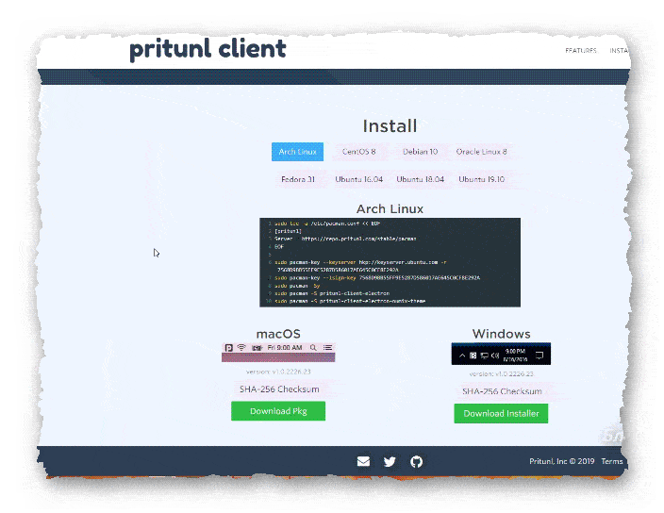
Task: Click the Arch Linux heading above the code
Action: [x=390, y=208]
